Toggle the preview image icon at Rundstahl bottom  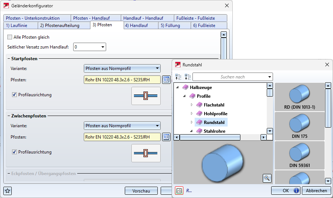click(x=179, y=191)
